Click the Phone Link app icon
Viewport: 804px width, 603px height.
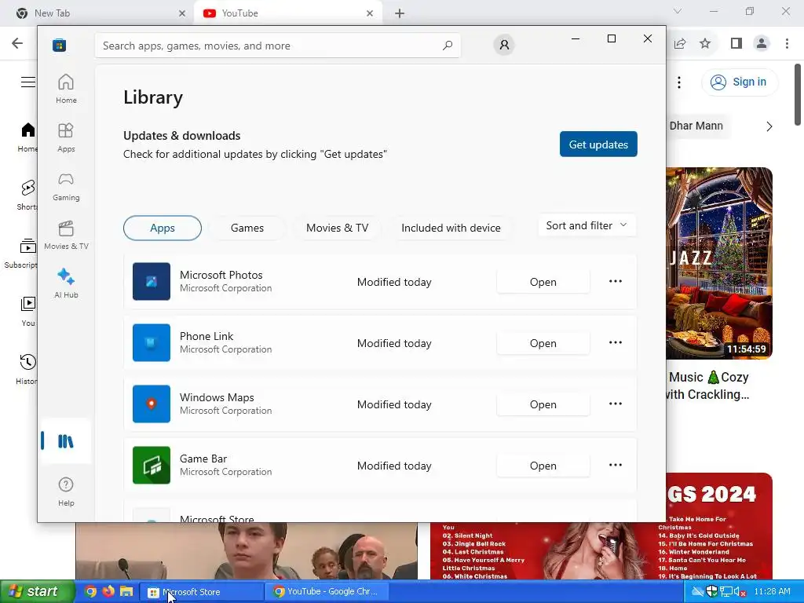pyautogui.click(x=152, y=342)
